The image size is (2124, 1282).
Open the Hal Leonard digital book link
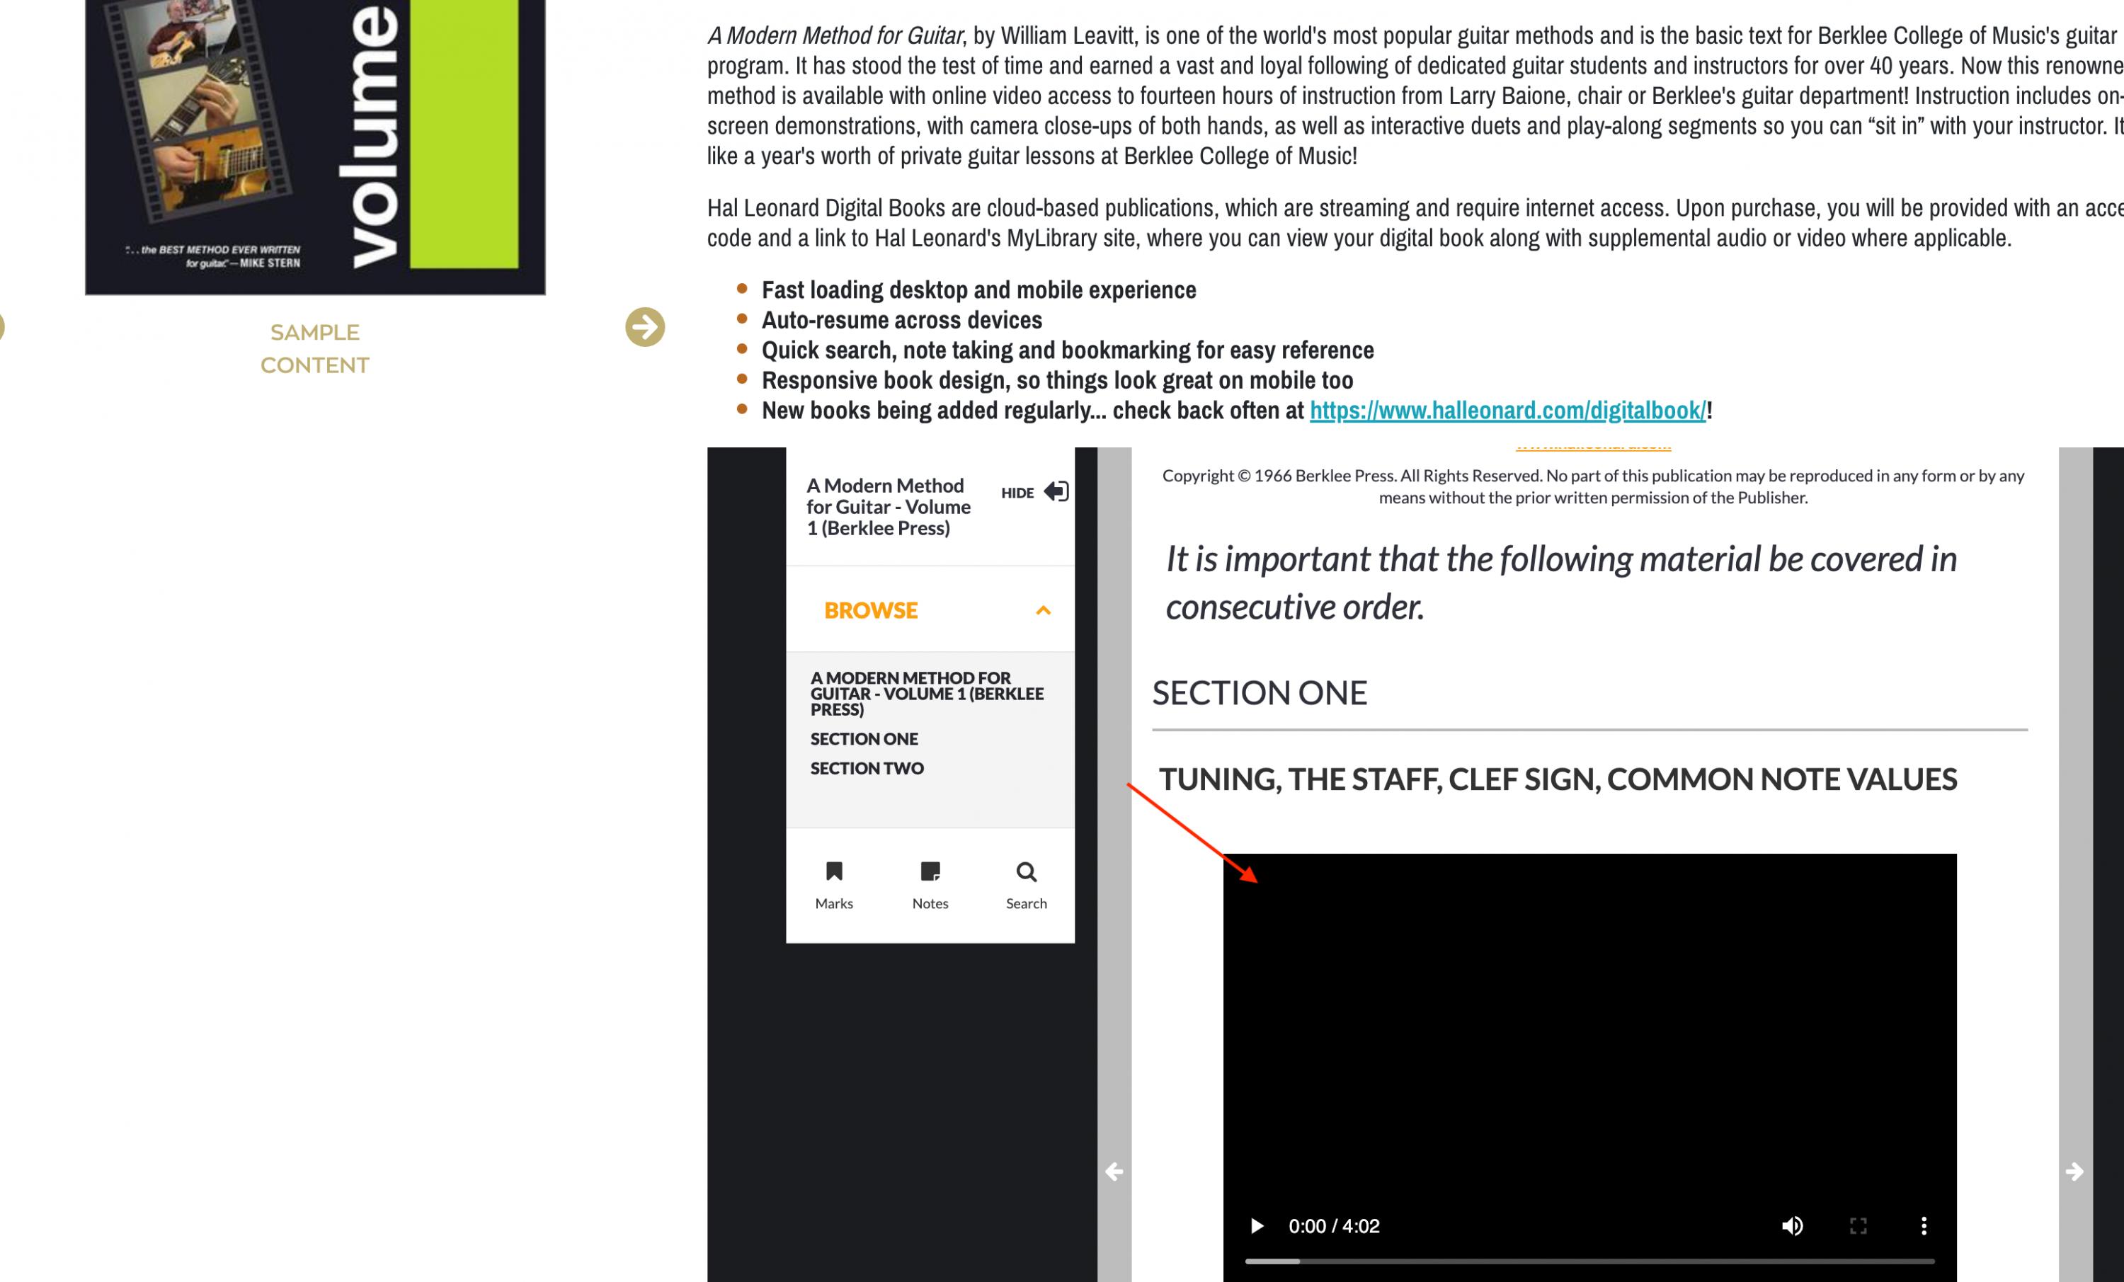point(1508,410)
